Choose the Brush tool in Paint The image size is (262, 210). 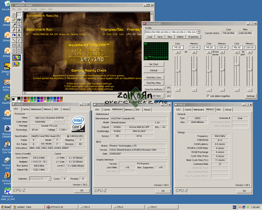[x=19, y=30]
